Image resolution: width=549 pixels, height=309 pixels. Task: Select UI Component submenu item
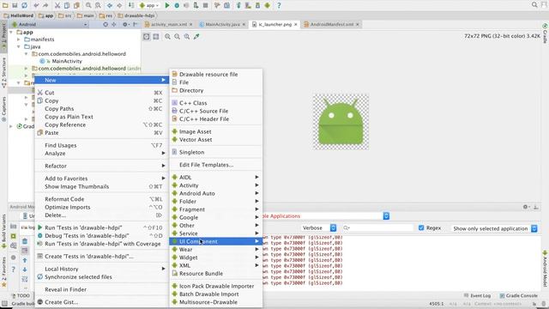coord(215,241)
